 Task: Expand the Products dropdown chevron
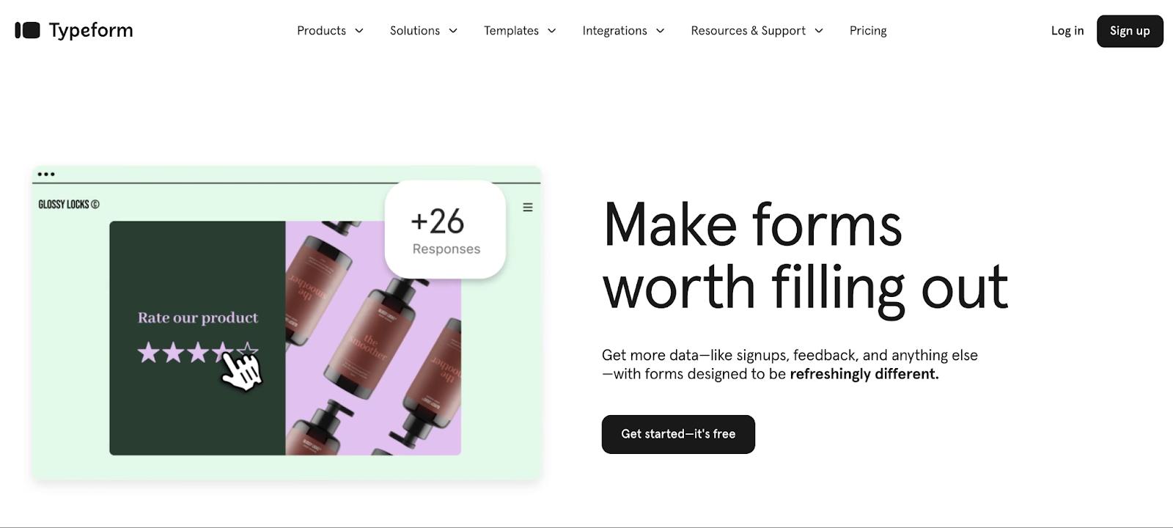(359, 31)
